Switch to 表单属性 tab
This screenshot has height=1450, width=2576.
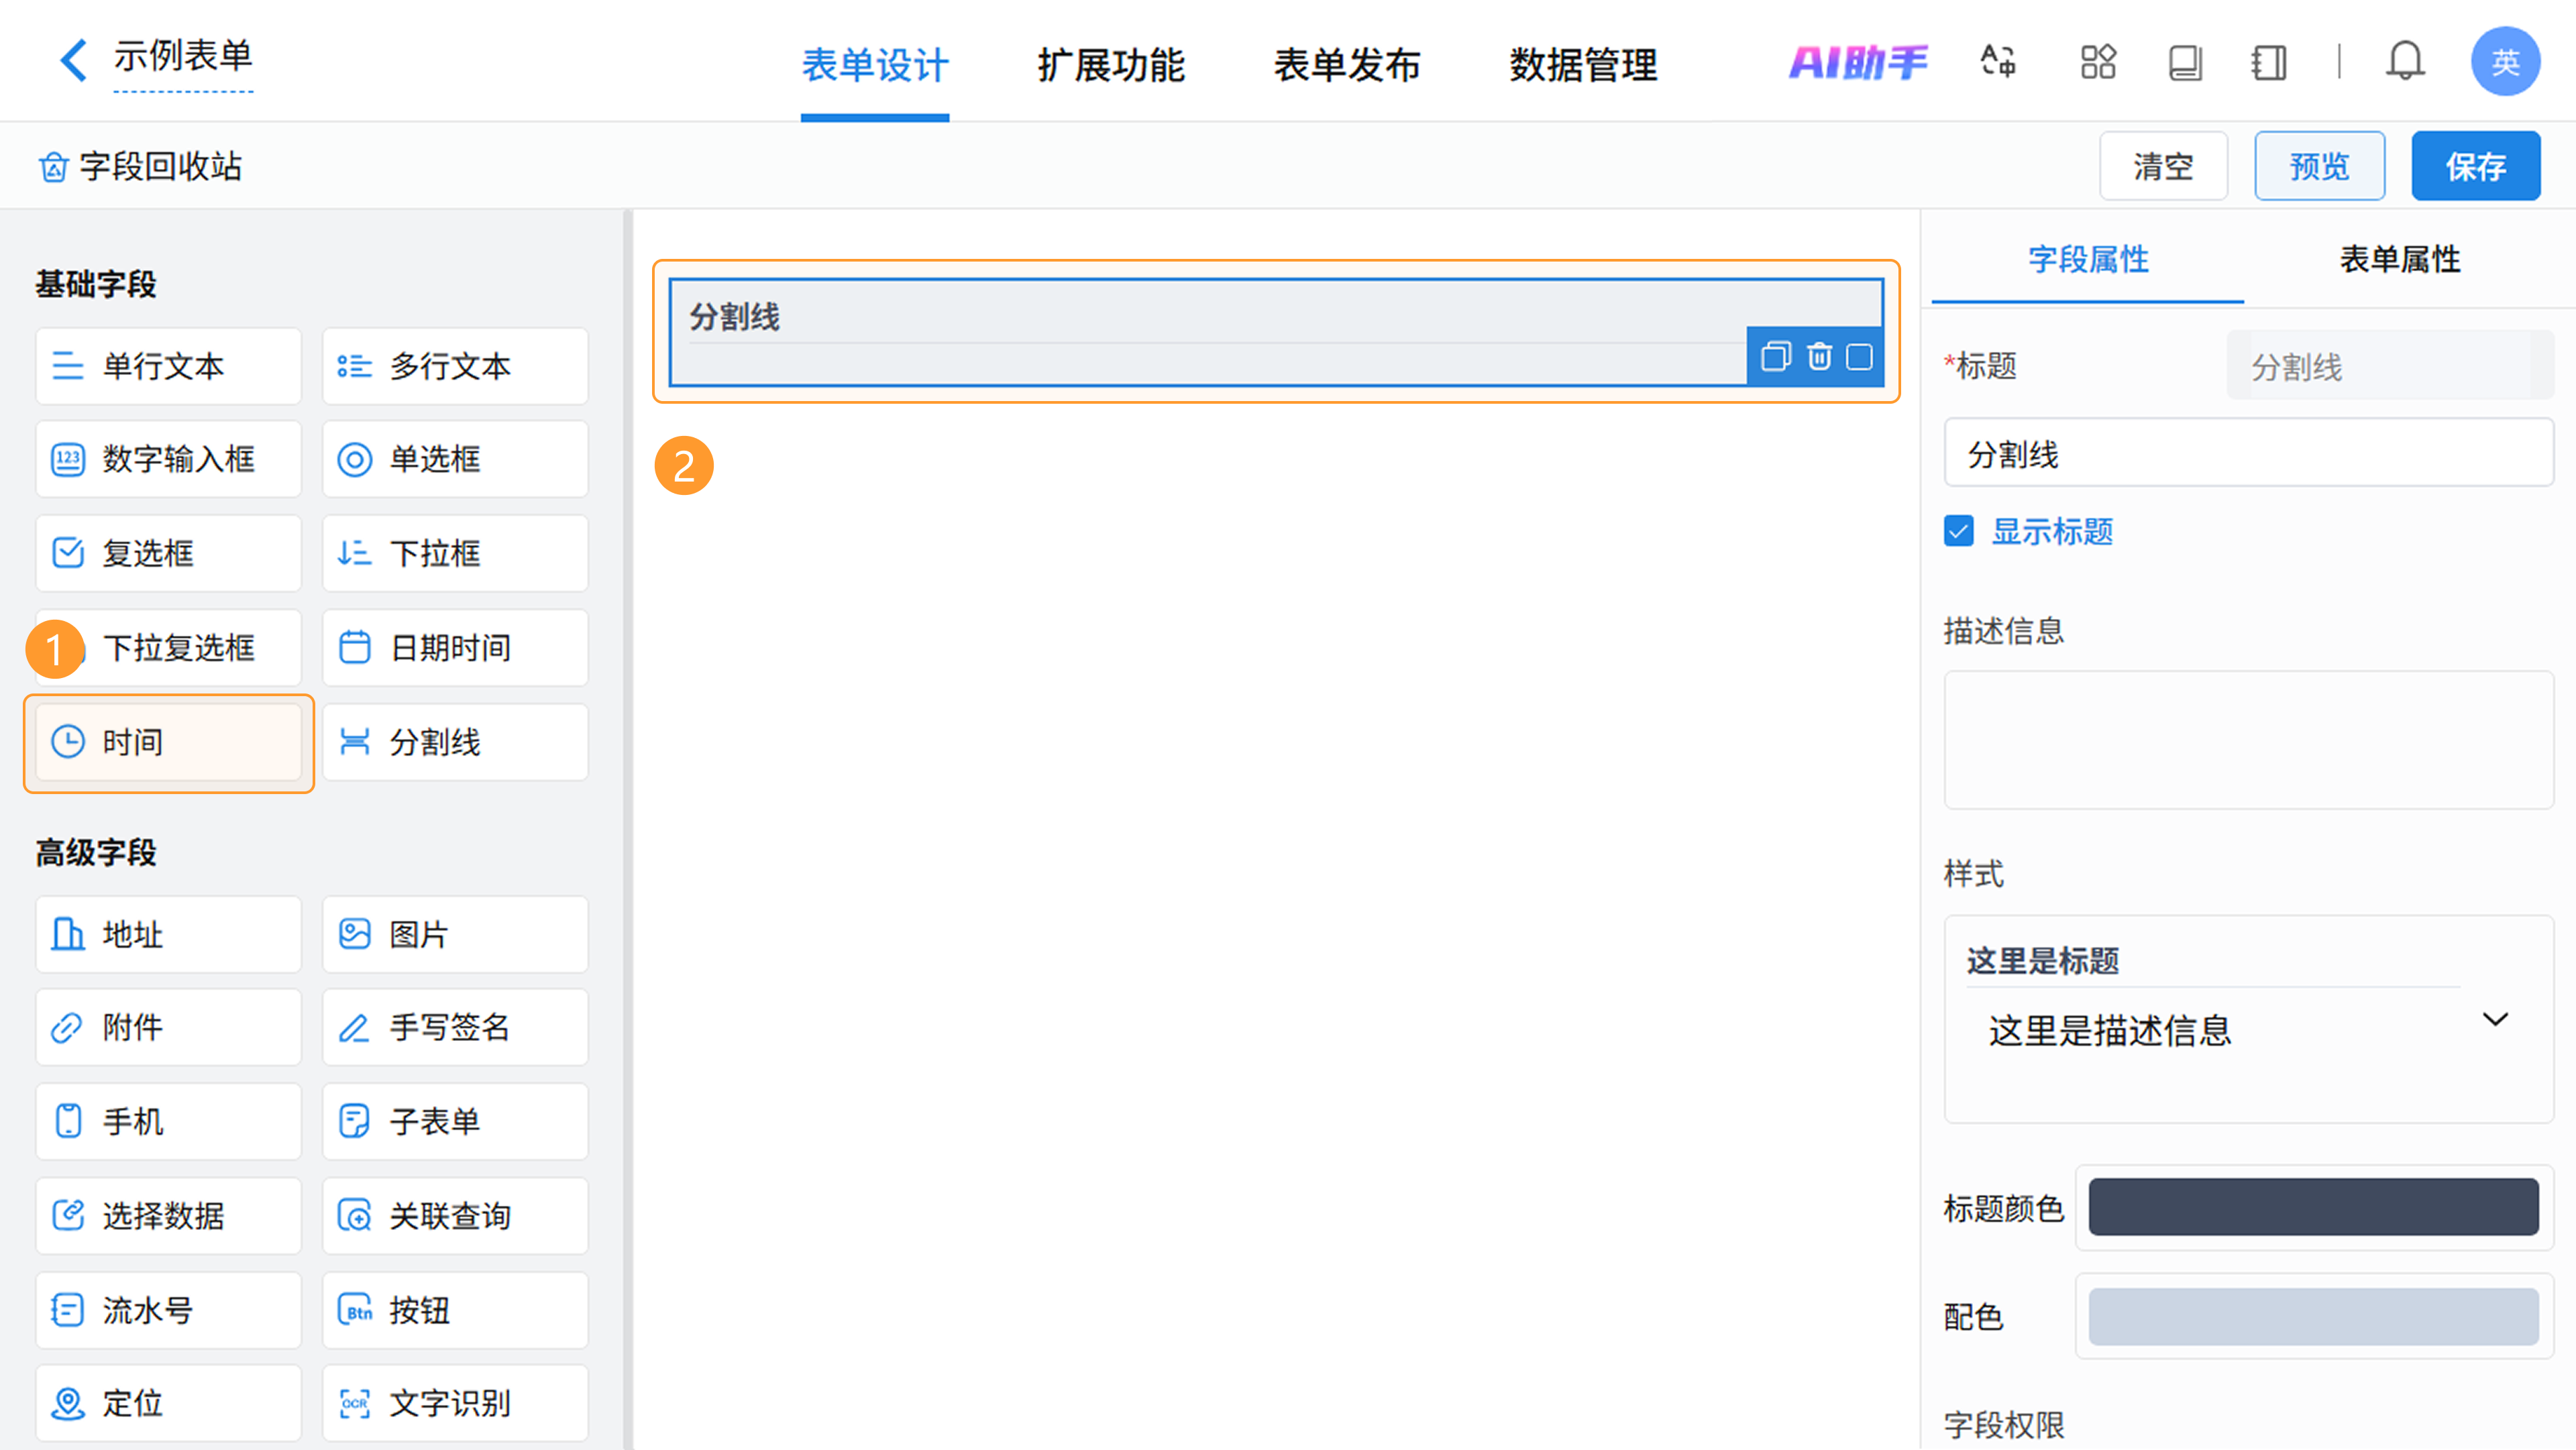2399,260
